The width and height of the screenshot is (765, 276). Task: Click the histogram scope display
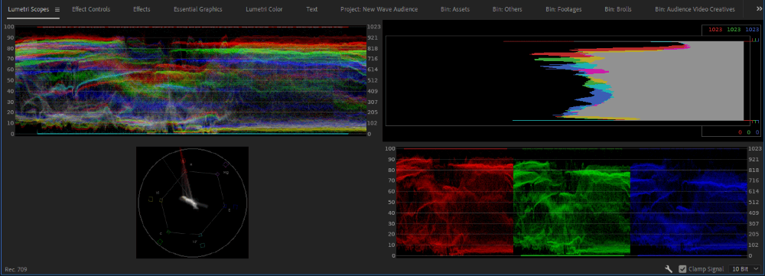pos(572,81)
